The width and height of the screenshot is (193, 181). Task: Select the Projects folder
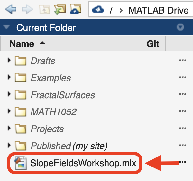tap(47, 129)
